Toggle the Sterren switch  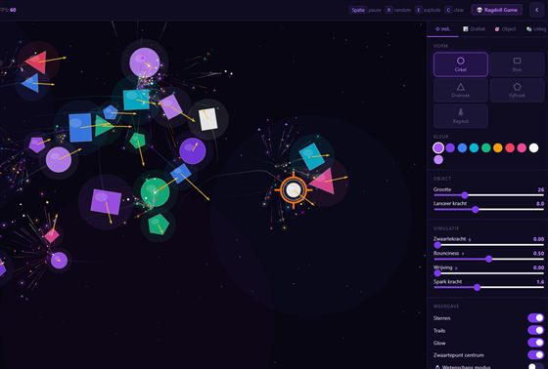click(536, 318)
